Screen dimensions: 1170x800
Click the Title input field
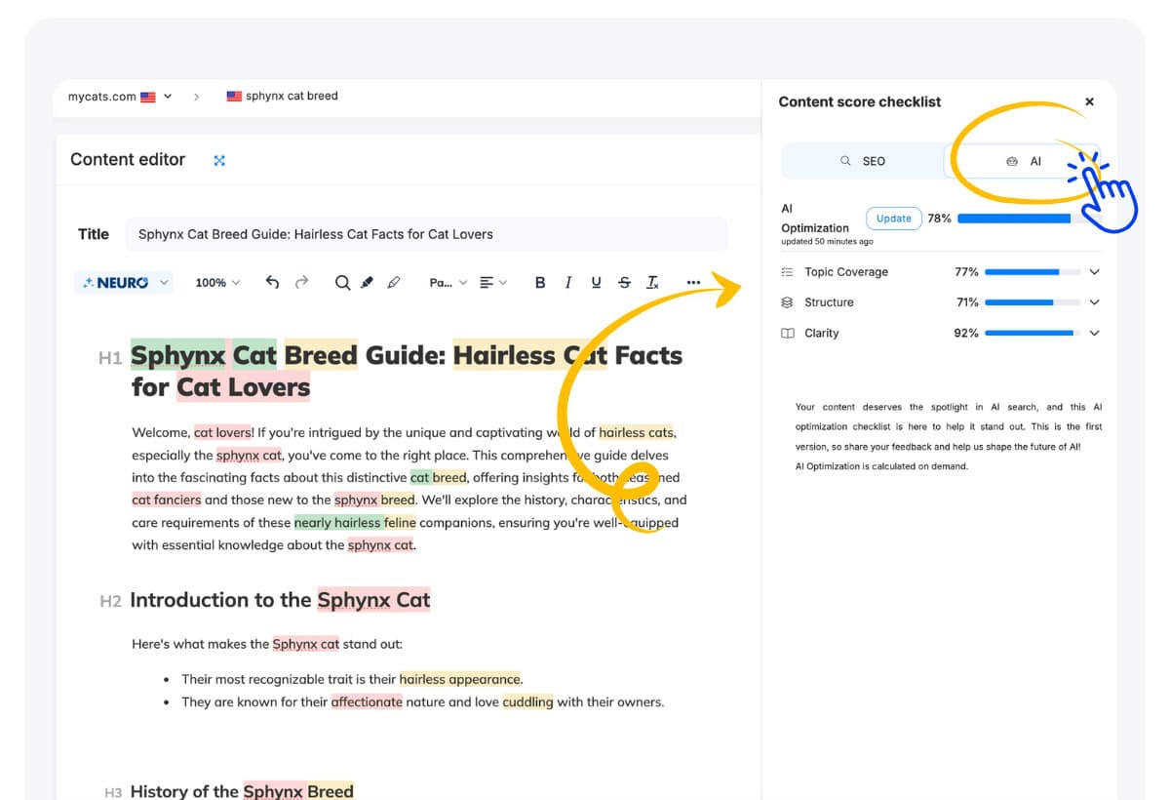pos(429,234)
